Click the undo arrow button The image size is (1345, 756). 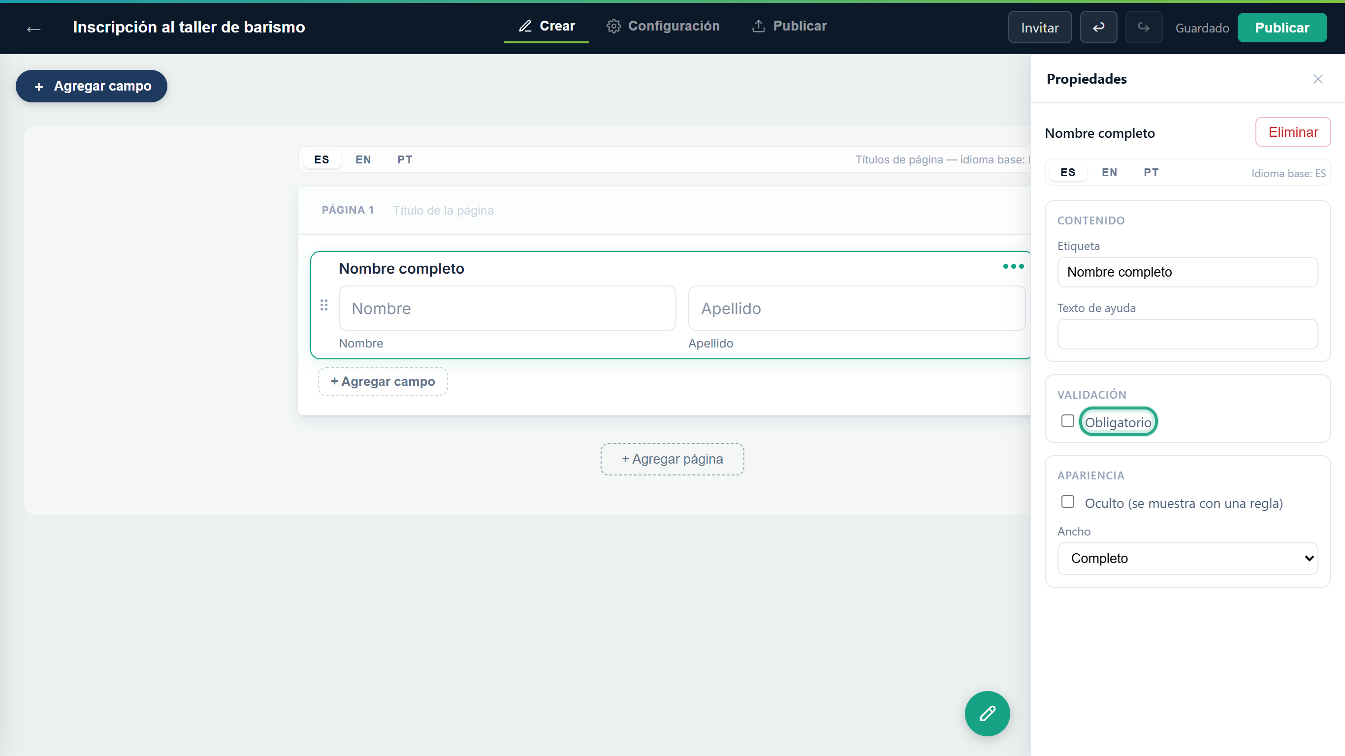coord(1098,27)
